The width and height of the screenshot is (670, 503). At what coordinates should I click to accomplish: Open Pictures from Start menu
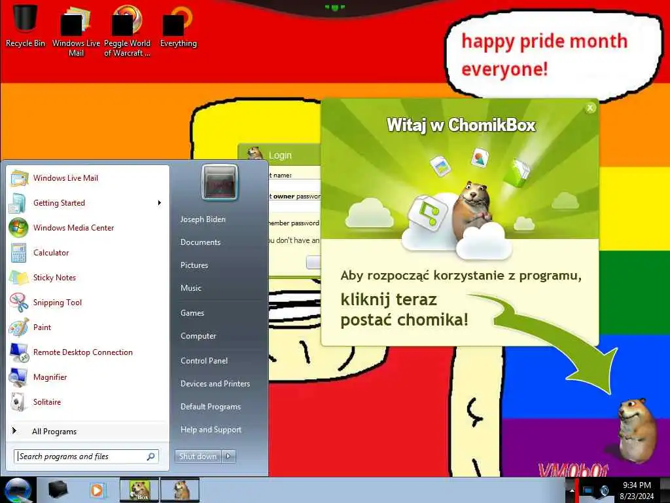point(194,265)
